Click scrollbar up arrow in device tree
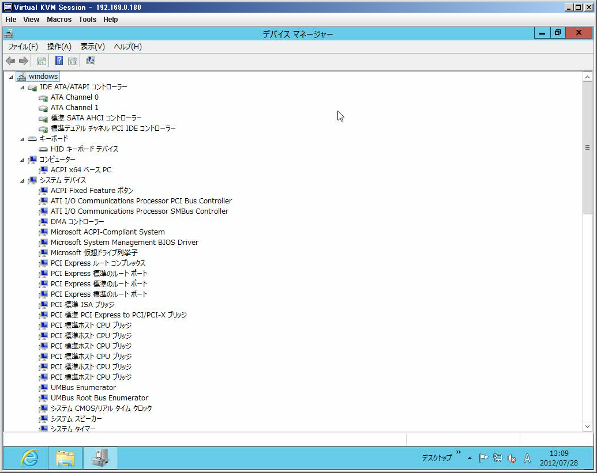 click(x=587, y=77)
